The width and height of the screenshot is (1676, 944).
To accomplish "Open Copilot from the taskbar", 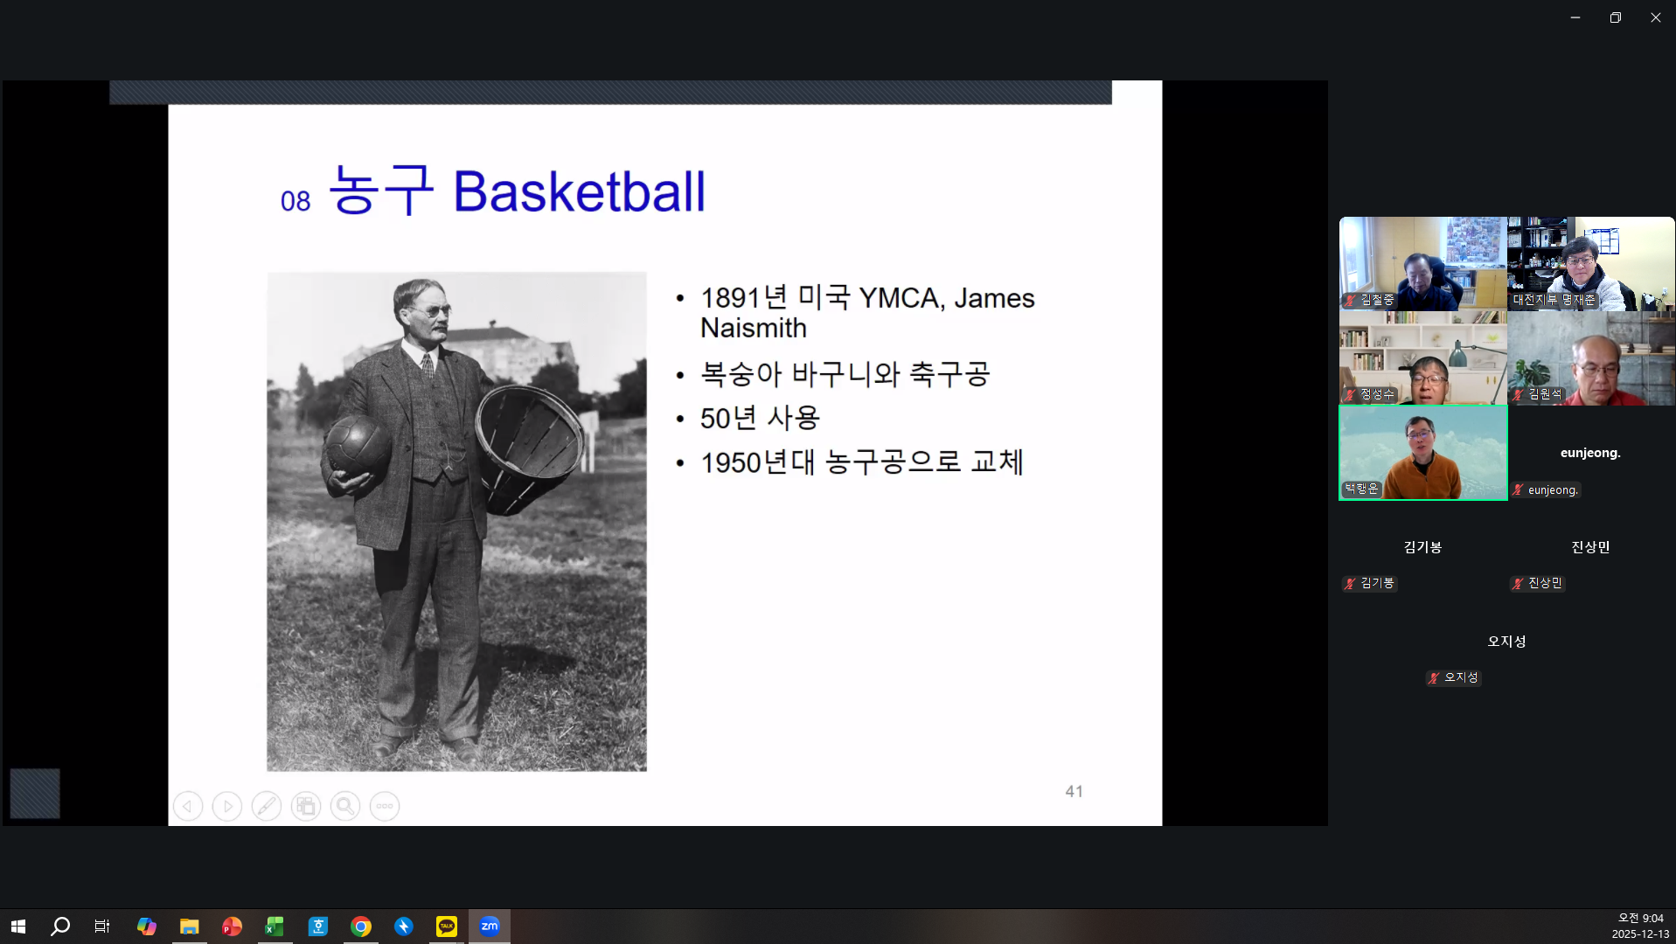I will tap(146, 926).
